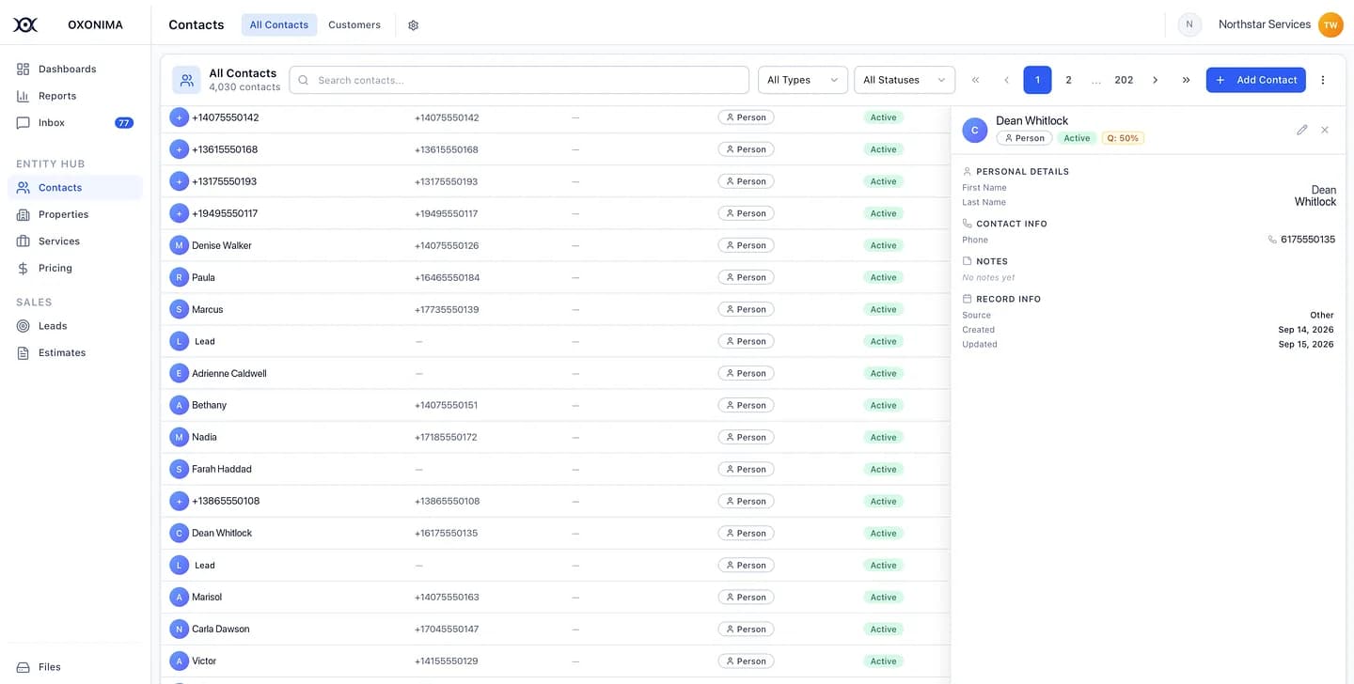Screen dimensions: 1354x684
Task: Go to the next page of contacts
Action: tap(1156, 80)
